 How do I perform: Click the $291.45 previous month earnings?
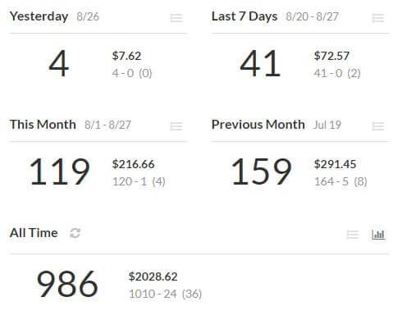335,164
